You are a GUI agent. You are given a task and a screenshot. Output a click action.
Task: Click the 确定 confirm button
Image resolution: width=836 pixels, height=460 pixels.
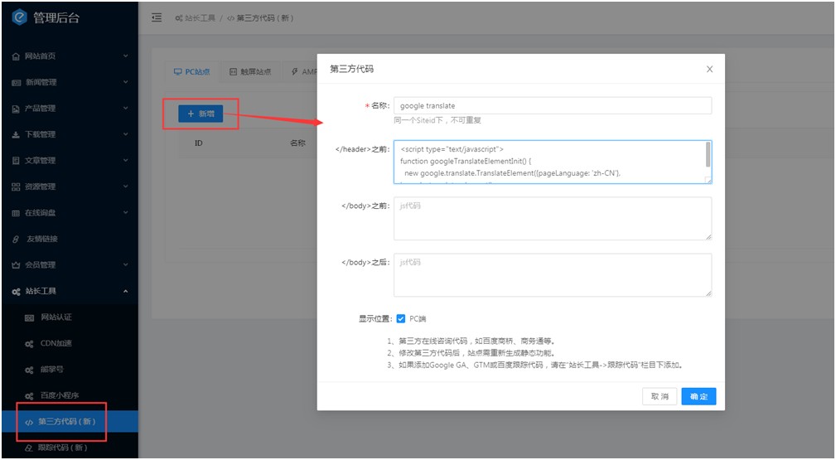point(698,397)
